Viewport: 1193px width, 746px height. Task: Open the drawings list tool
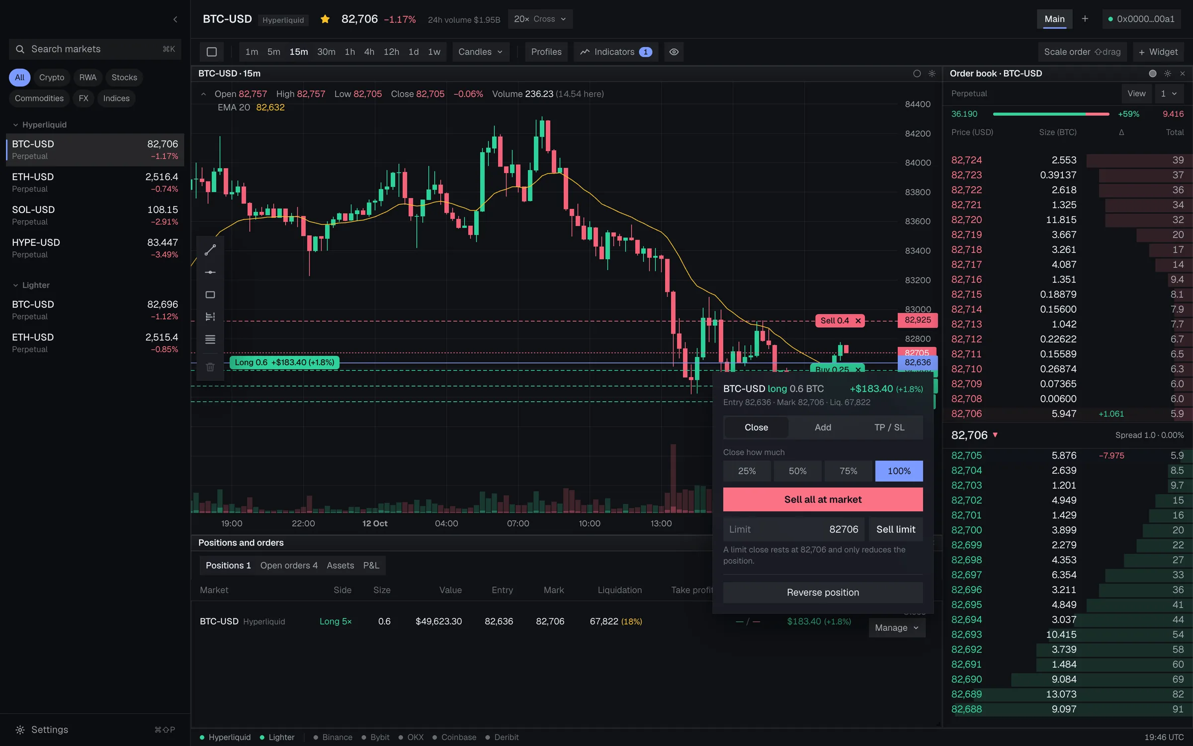(210, 340)
